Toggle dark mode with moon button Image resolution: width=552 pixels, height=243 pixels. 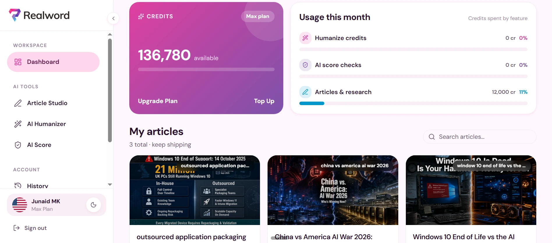(x=93, y=205)
